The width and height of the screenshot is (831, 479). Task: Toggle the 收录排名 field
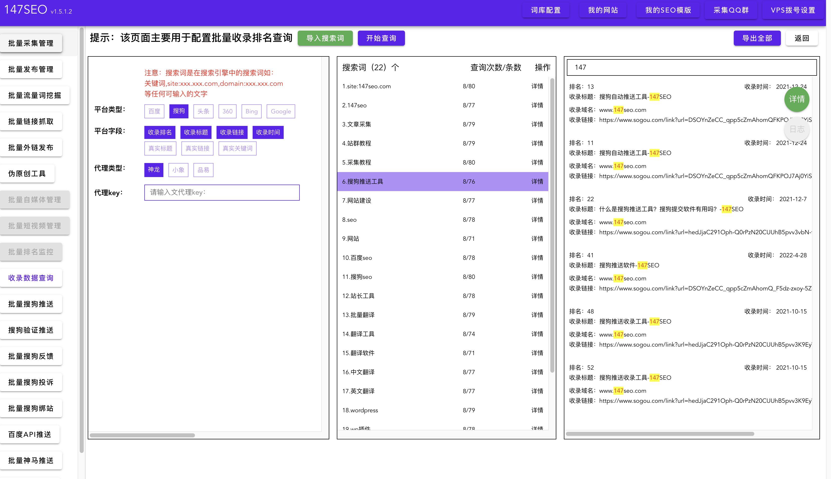pos(160,132)
